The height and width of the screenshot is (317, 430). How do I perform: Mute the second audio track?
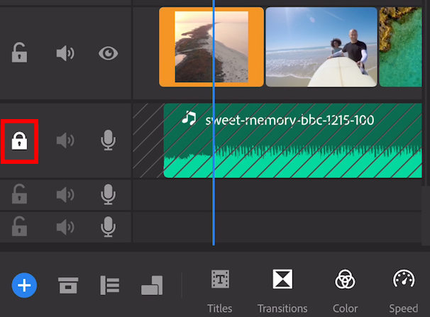65,194
